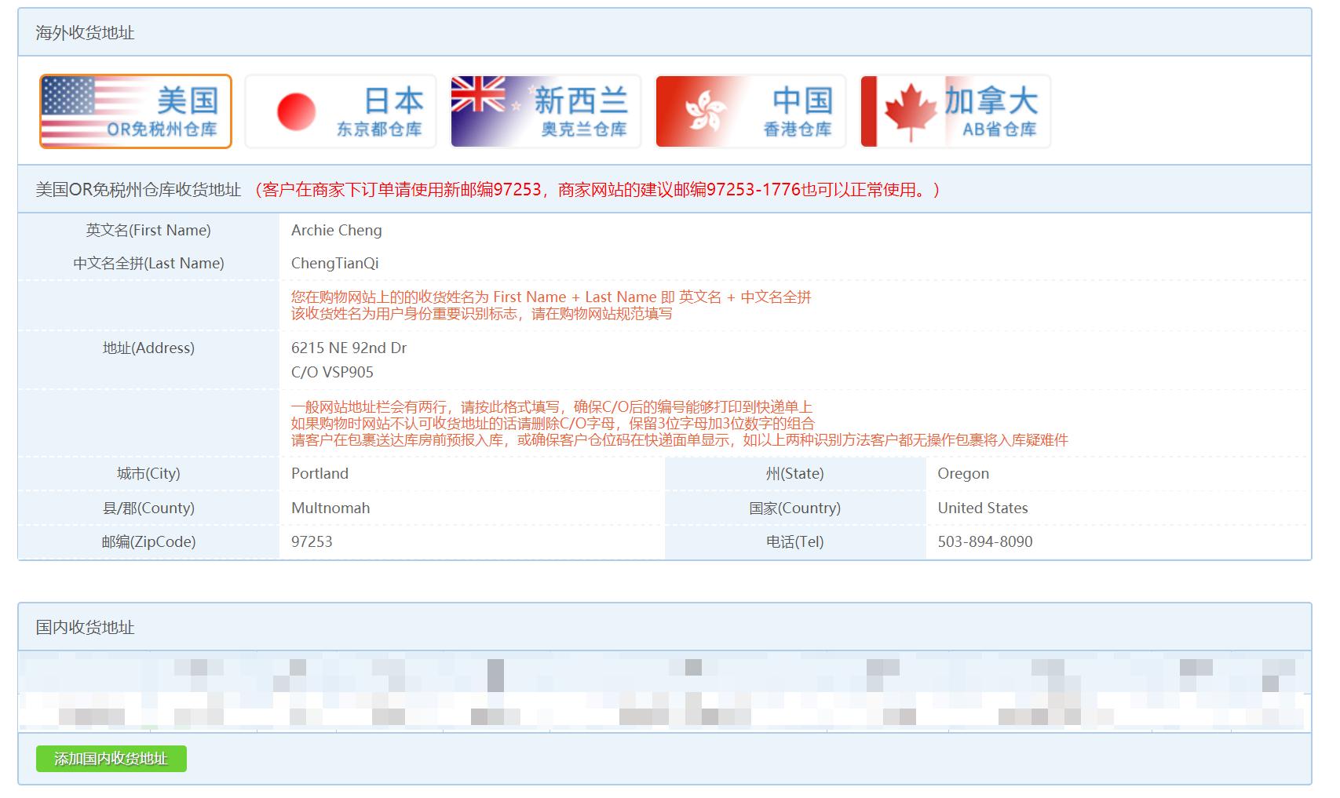
Task: Click the address 6215 NE 92nd Dr
Action: 347,348
